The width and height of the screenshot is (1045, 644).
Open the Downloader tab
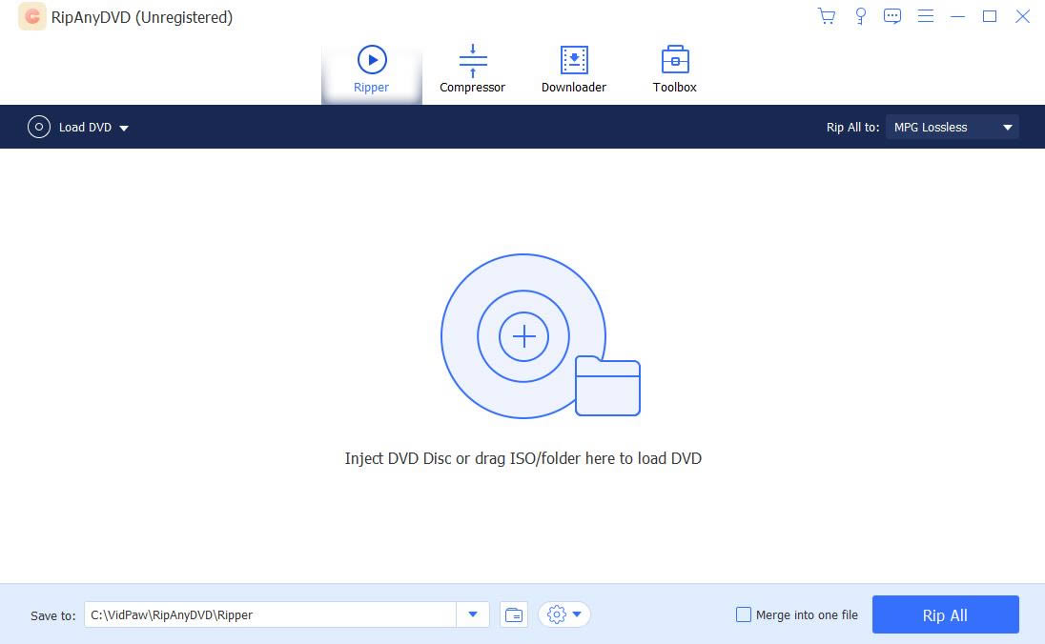coord(574,70)
